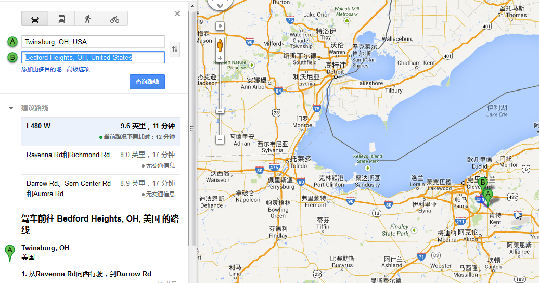Click the I-96 highway shield
The height and width of the screenshot is (283, 539).
tap(250, 42)
